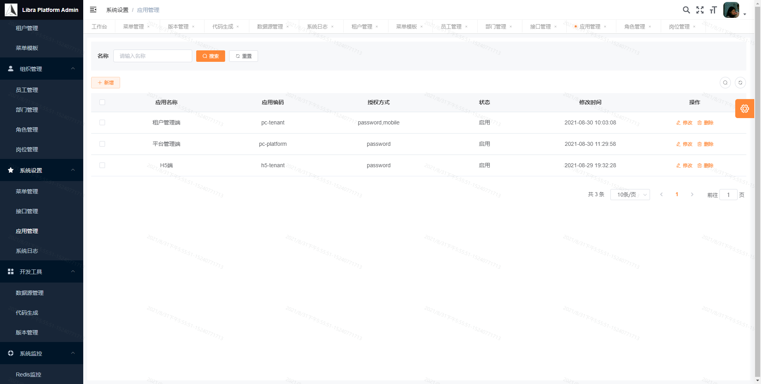761x384 pixels.
Task: Toggle search bar visibility round icon
Action: tap(725, 83)
